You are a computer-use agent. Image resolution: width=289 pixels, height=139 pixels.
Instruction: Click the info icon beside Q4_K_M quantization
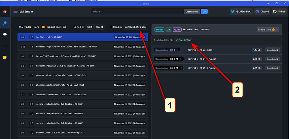(181, 59)
